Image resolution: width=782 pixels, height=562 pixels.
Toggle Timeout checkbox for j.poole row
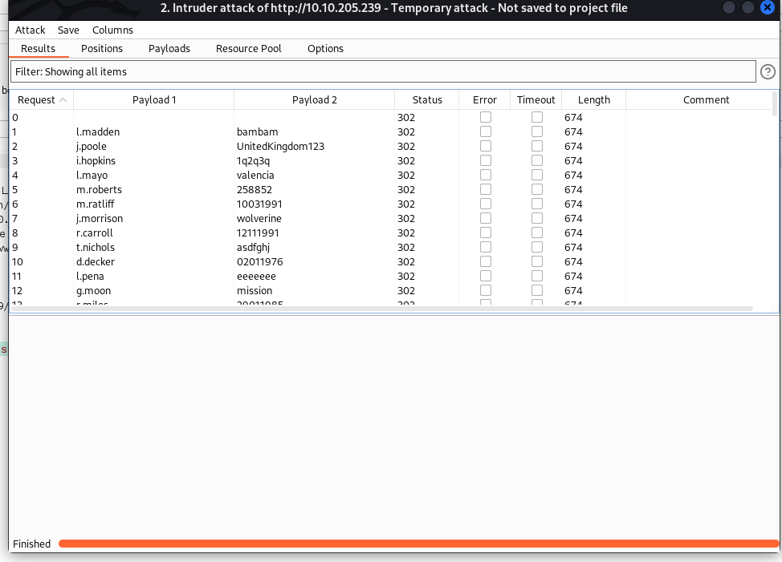coord(536,146)
